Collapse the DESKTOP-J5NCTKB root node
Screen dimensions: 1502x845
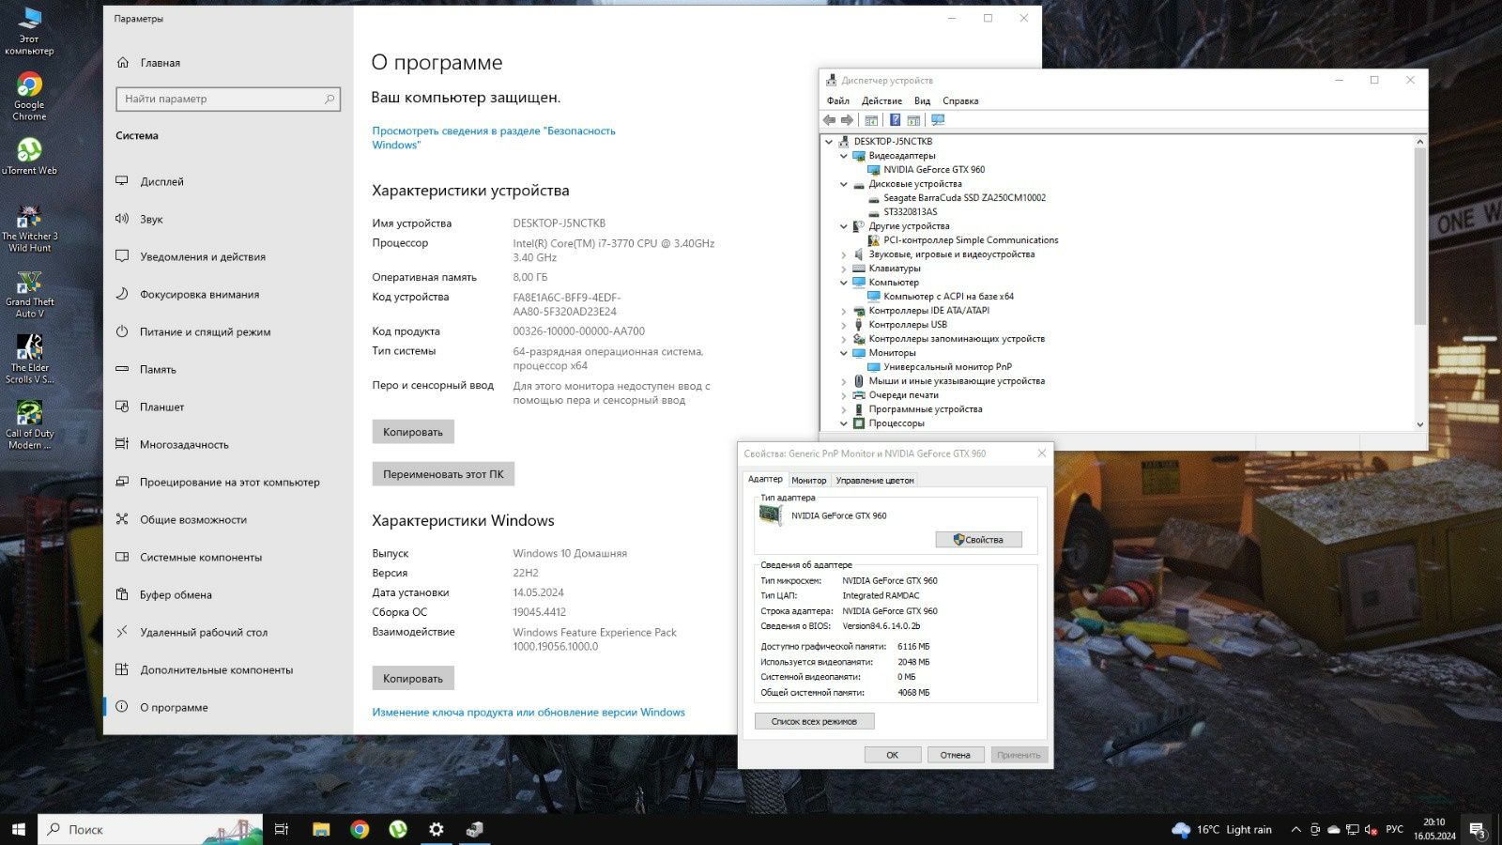(829, 142)
